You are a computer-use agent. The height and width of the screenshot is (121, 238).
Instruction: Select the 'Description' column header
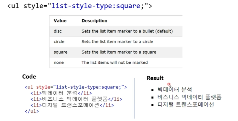pyautogui.click(x=94, y=21)
